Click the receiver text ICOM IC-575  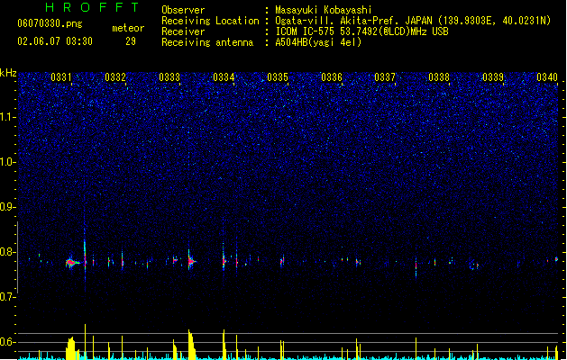coord(306,31)
